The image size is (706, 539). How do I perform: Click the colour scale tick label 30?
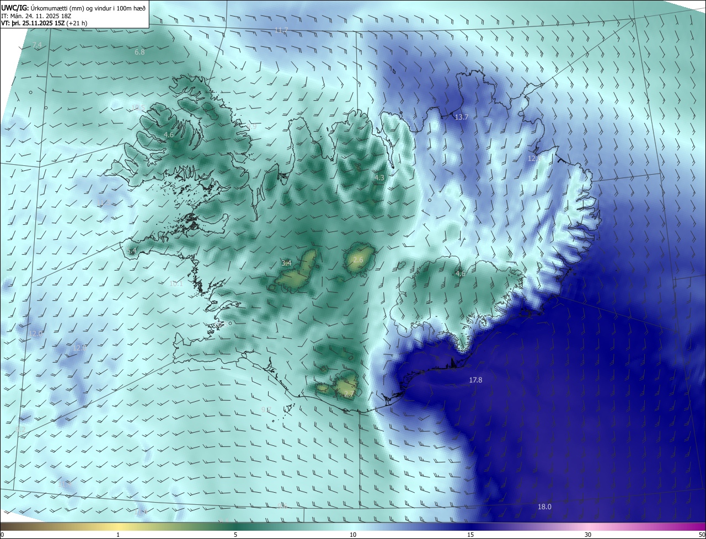coord(588,535)
